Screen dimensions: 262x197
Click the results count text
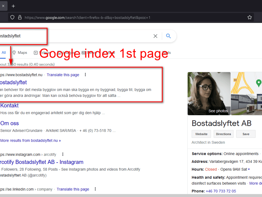coord(27,65)
